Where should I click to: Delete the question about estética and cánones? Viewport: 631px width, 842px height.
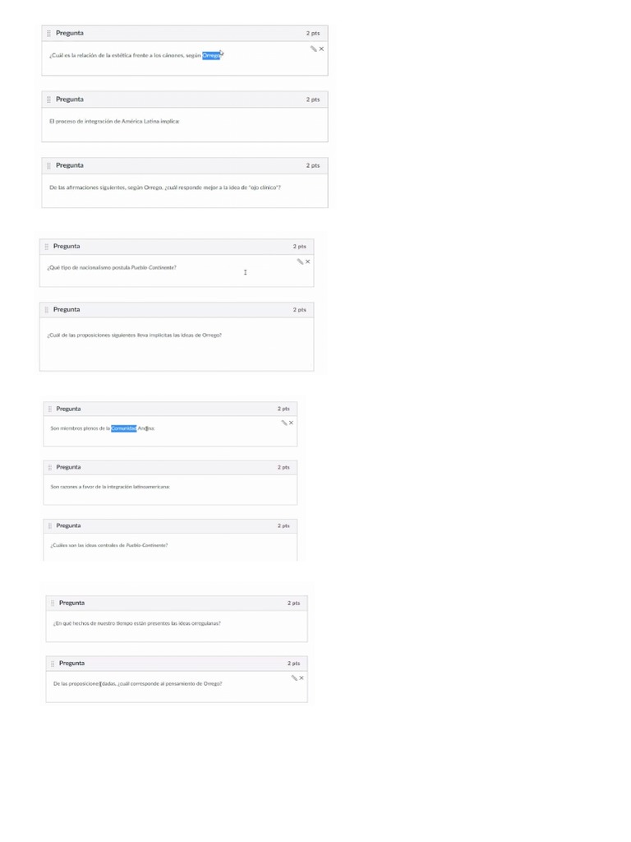(x=321, y=49)
